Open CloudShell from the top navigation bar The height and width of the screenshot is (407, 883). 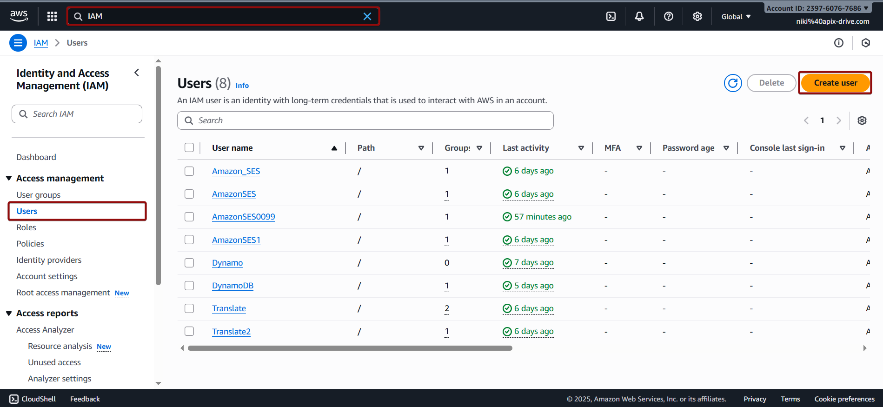coord(611,16)
